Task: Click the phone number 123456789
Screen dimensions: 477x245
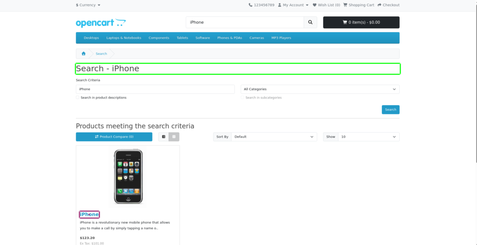Action: 261,5
